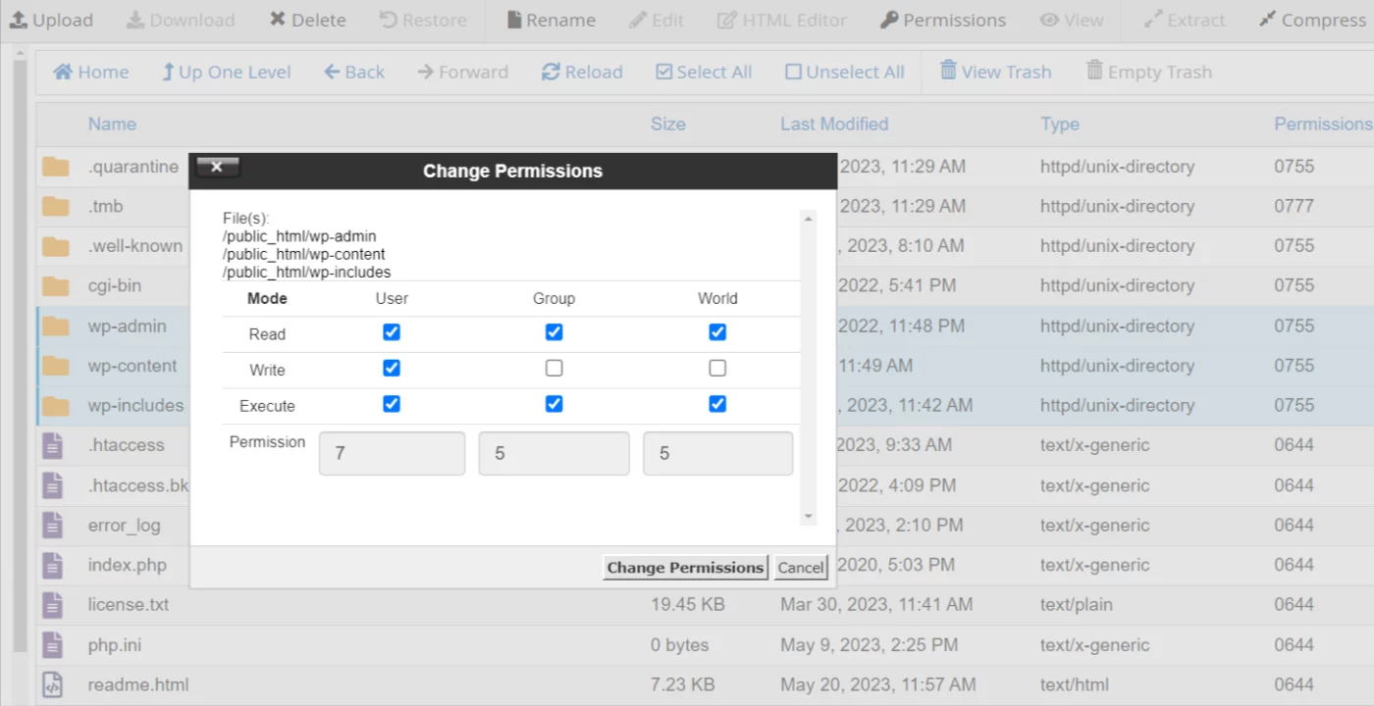Click the Rename toolbar button
The height and width of the screenshot is (706, 1374).
click(x=551, y=20)
